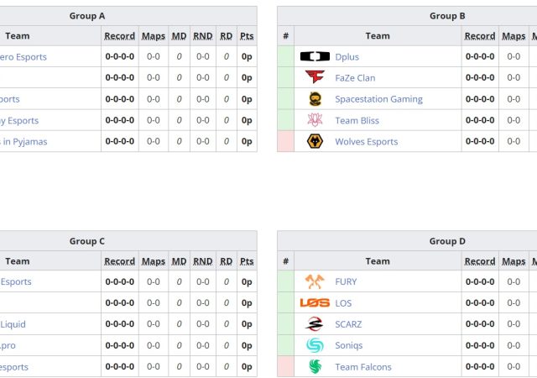The image size is (537, 378).
Task: Click the Soniqs team logo
Action: pyautogui.click(x=315, y=345)
